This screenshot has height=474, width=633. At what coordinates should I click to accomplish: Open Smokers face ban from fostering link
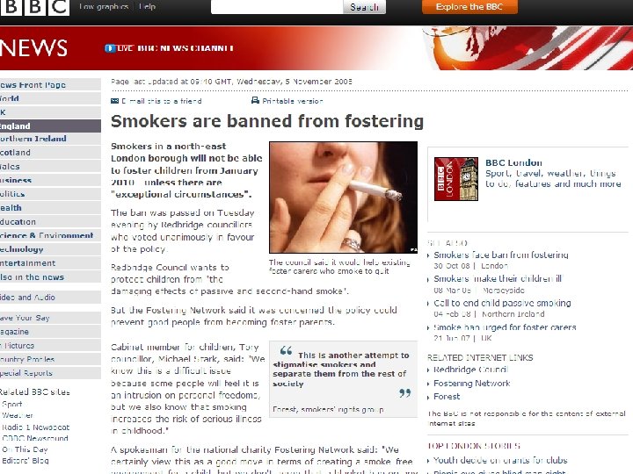[501, 255]
